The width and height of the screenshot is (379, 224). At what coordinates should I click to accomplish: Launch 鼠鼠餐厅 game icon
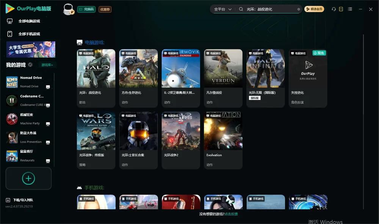(x=12, y=156)
